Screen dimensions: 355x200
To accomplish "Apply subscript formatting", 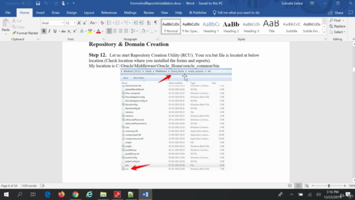I will point(69,31).
